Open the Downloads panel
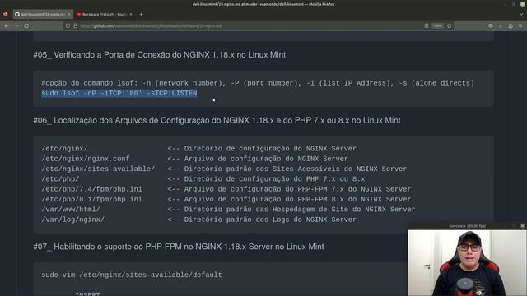The height and width of the screenshot is (296, 527). point(501,25)
